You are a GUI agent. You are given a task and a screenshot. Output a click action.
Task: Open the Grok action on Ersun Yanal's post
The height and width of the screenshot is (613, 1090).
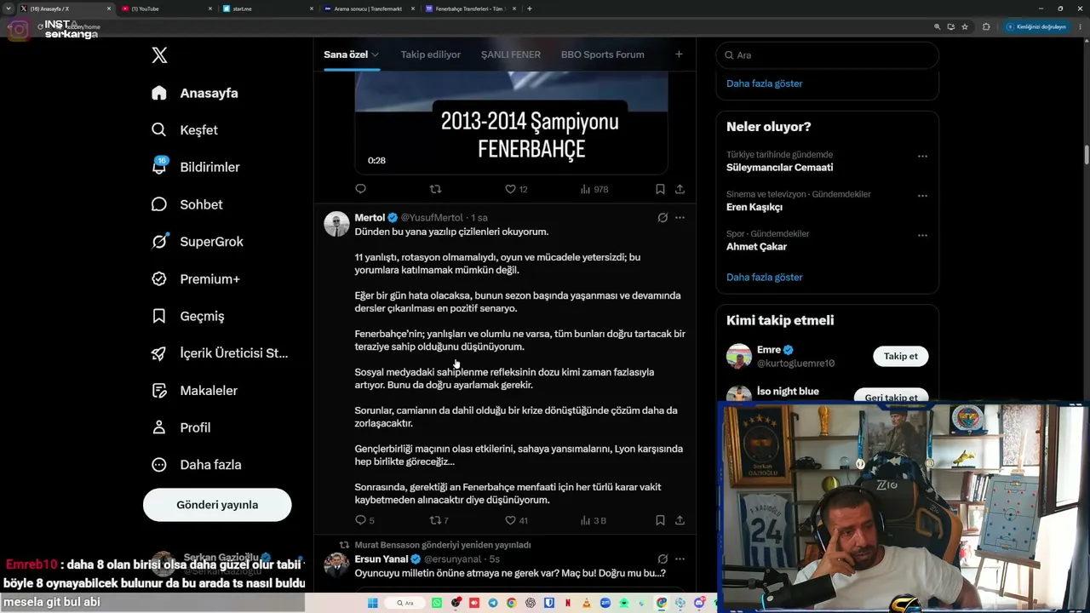[x=663, y=559]
